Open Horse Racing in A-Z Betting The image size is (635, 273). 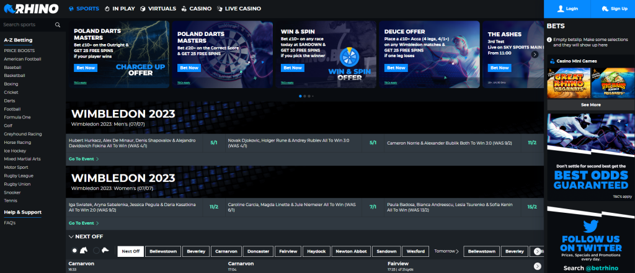coord(18,143)
